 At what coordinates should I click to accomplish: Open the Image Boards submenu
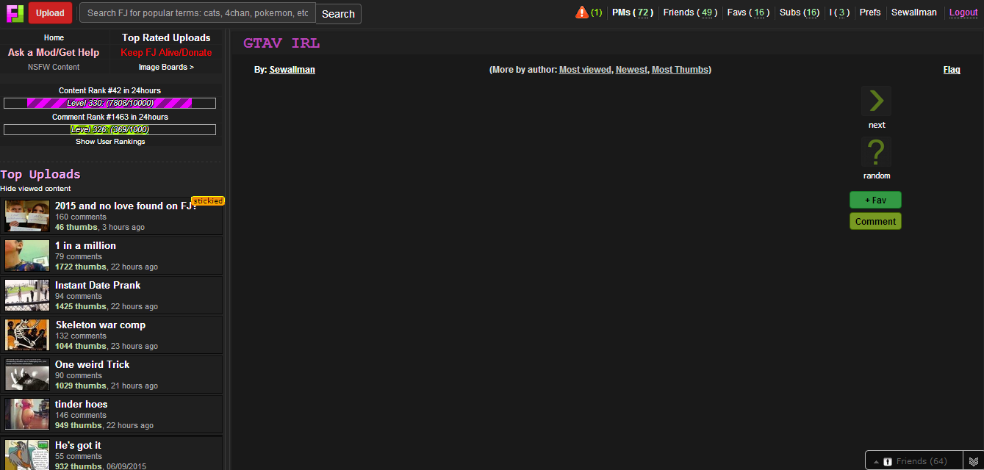[166, 67]
